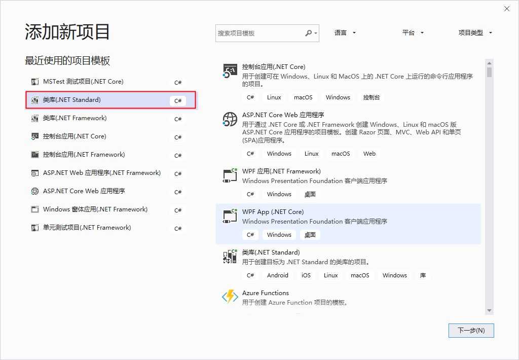
Task: Click the 单元测试项目(.NET Framework) icon
Action: (35, 228)
